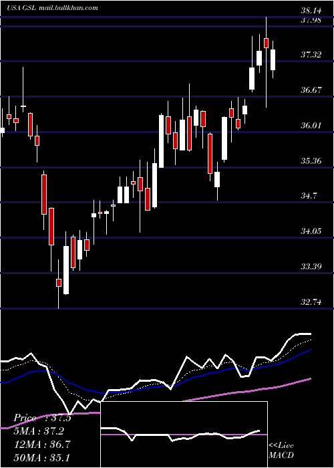Click the highest red candle near 37.98

point(266,43)
